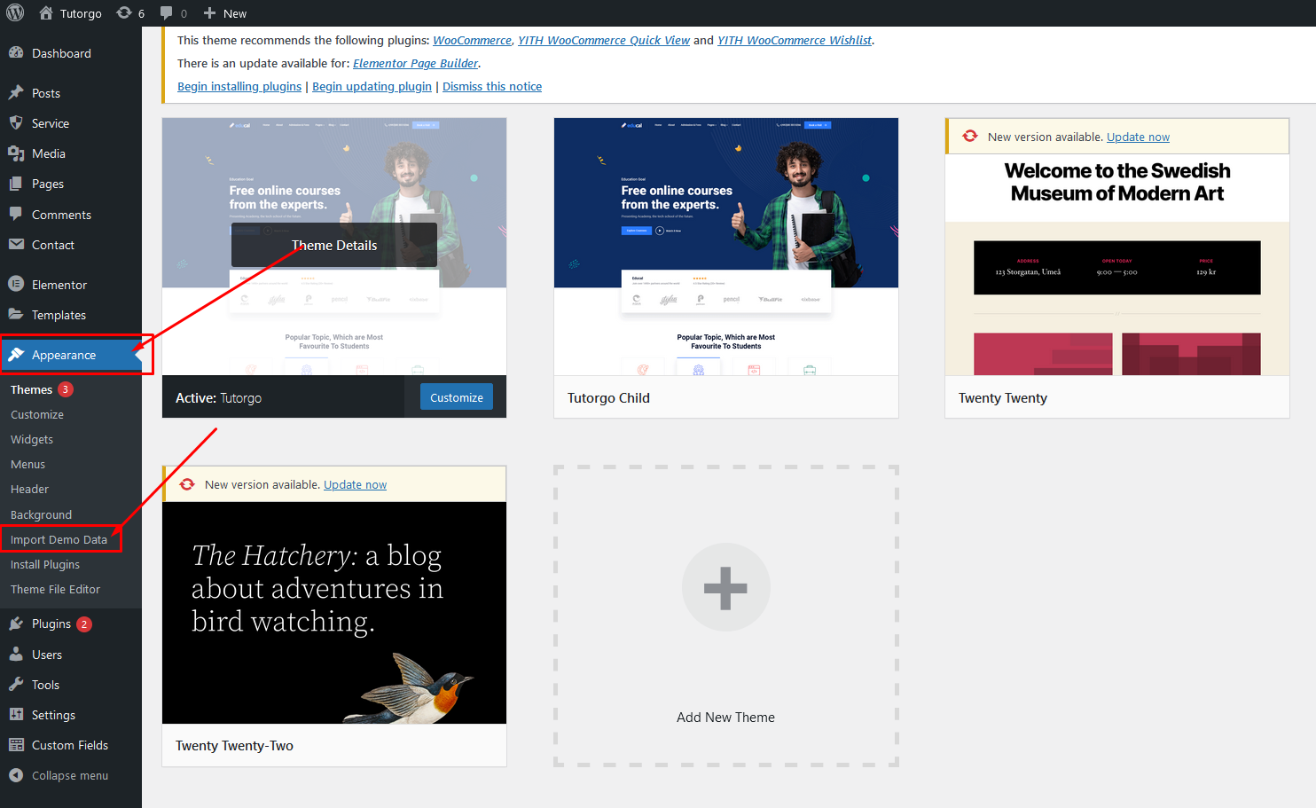The height and width of the screenshot is (808, 1316).
Task: Click the Media icon in sidebar
Action: pos(16,153)
